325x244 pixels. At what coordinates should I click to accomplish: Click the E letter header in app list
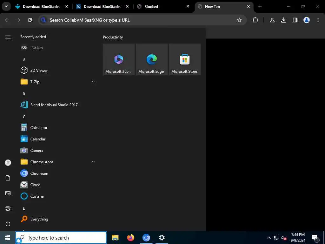(x=24, y=208)
